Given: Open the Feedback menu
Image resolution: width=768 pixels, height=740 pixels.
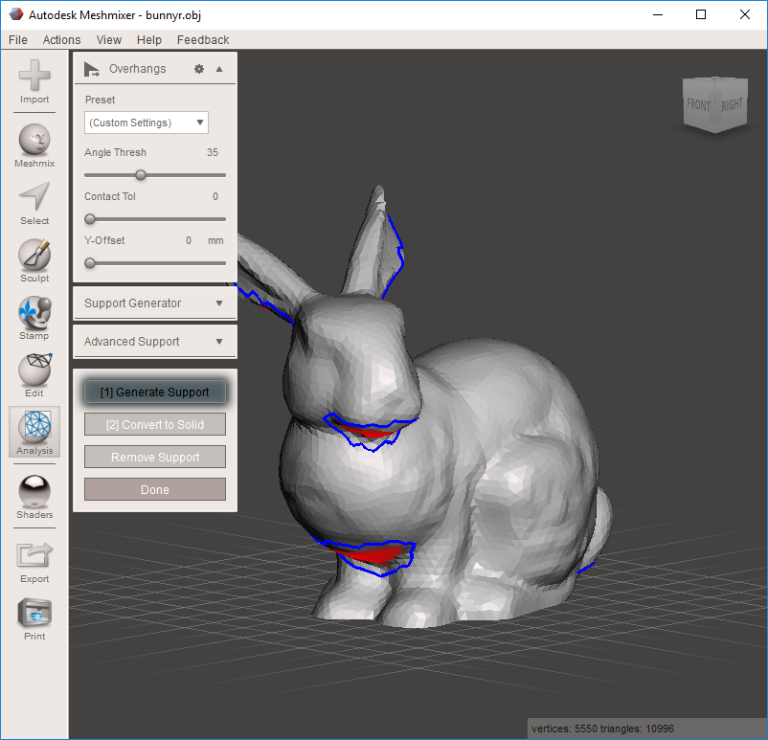Looking at the screenshot, I should click(x=202, y=39).
